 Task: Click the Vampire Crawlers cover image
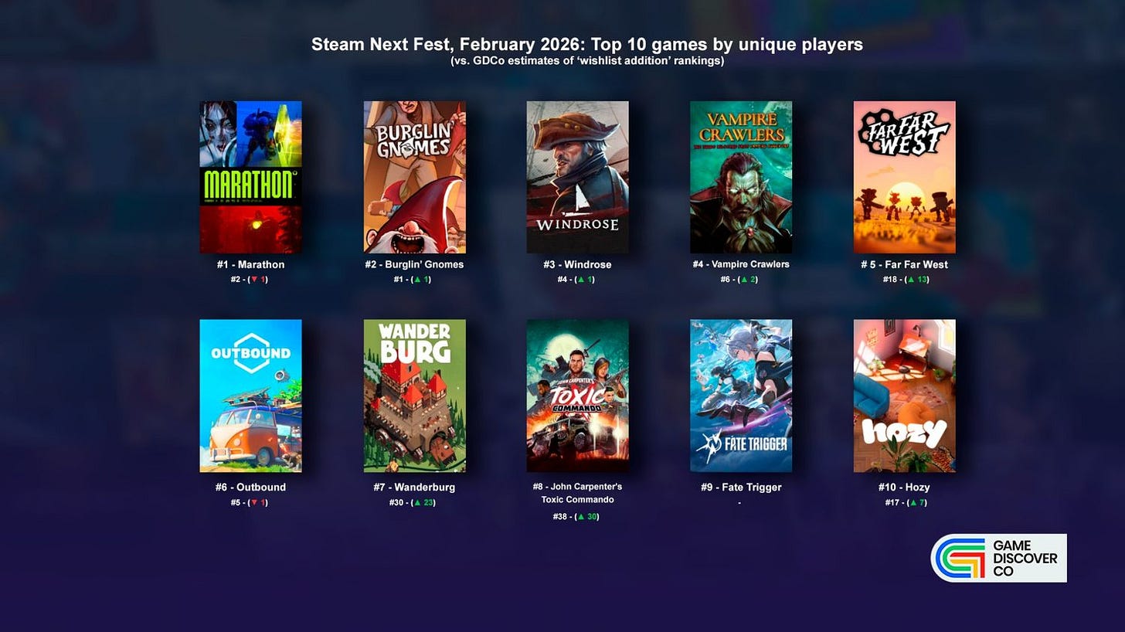tap(741, 177)
